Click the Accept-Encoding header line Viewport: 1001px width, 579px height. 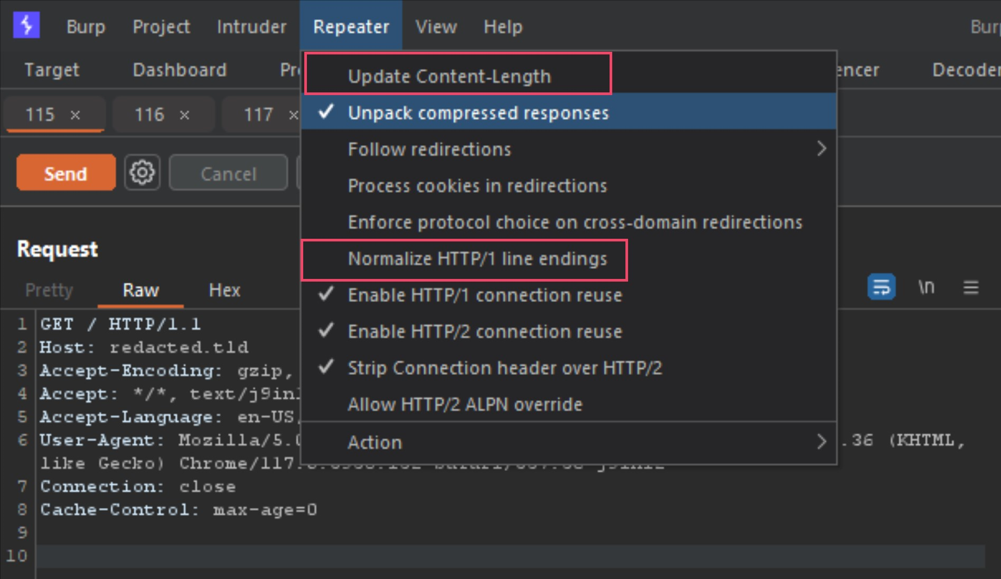click(x=167, y=370)
